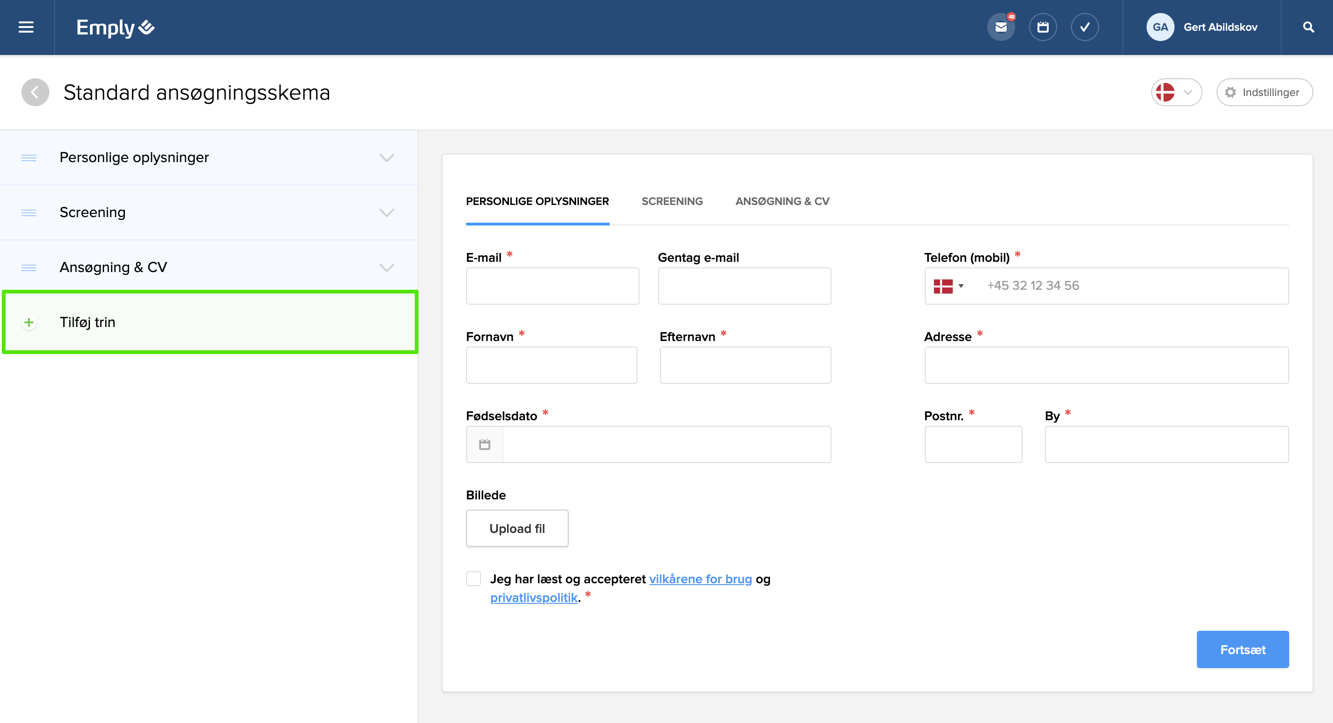Open the inbox mail icon
This screenshot has width=1333, height=723.
[x=1001, y=27]
